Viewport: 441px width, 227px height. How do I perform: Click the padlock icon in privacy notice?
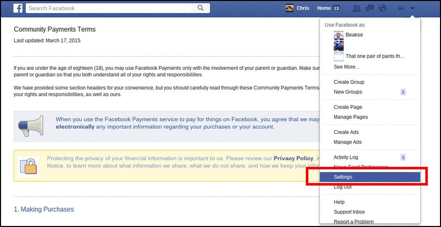point(29,166)
